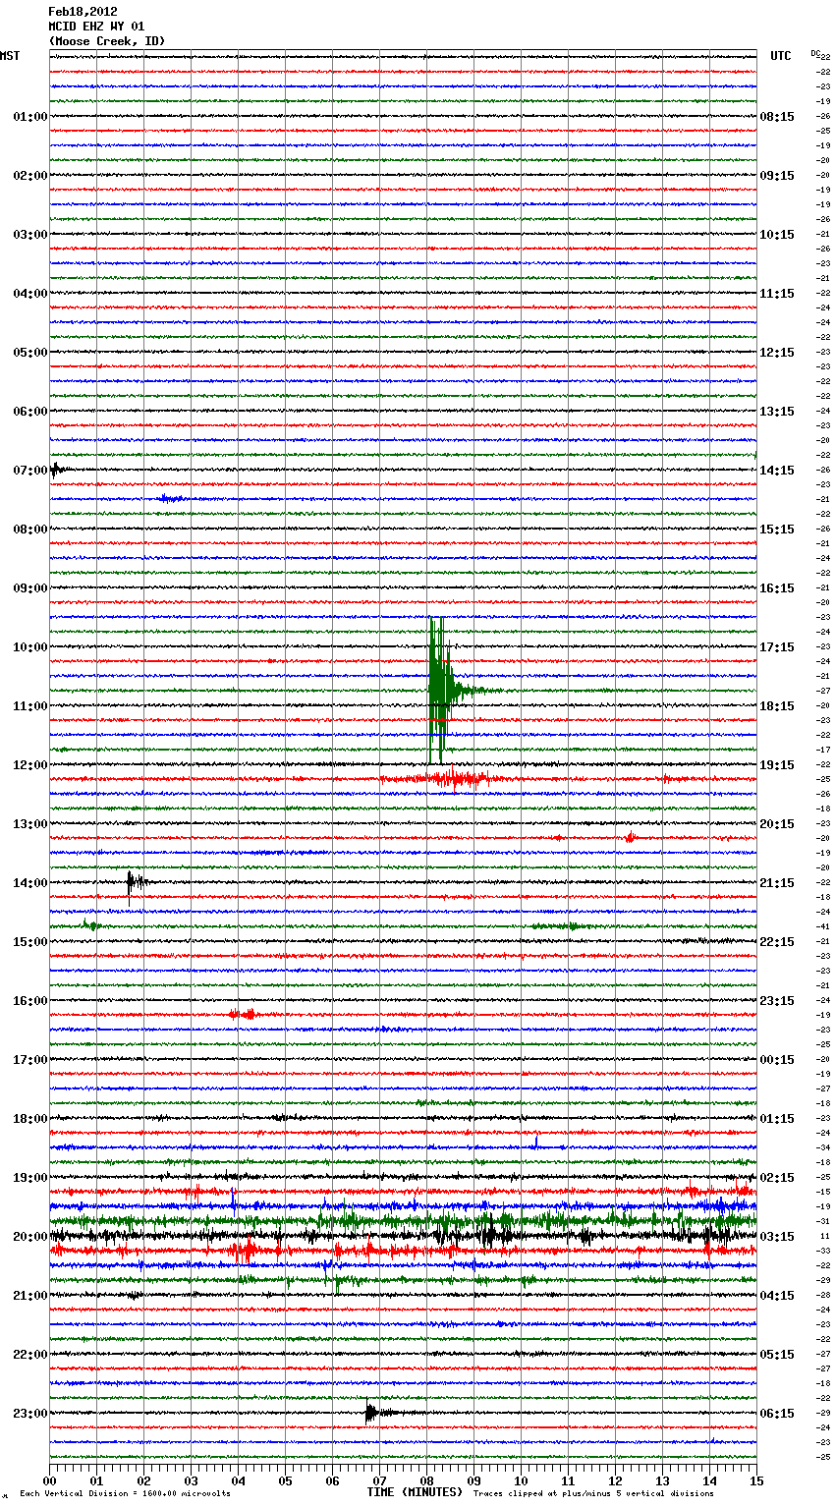Select the 21:00 MST row label
The image size is (835, 1507).
click(x=29, y=1296)
